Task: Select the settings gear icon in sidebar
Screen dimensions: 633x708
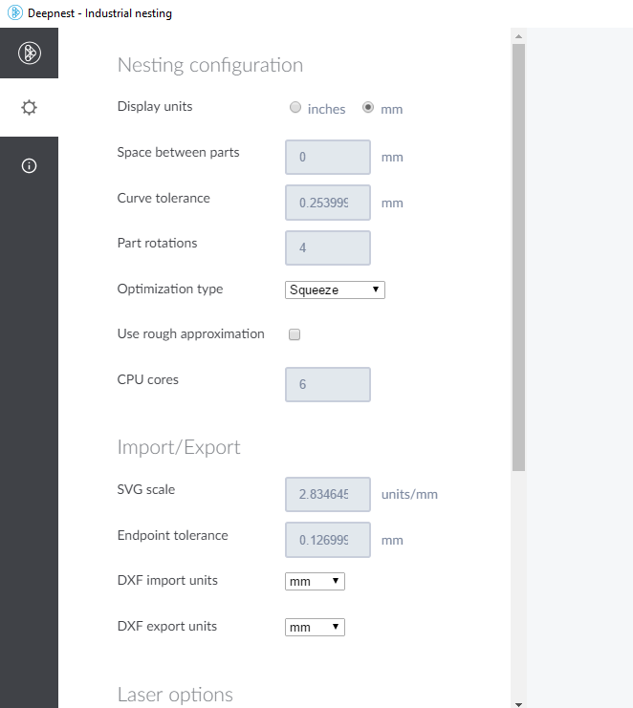Action: 29,107
